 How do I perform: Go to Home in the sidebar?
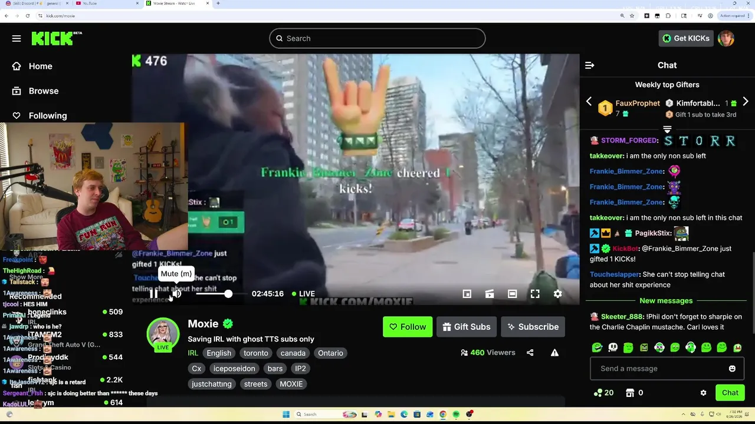pyautogui.click(x=40, y=67)
